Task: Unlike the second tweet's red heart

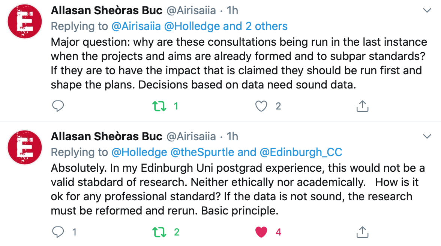Action: [x=261, y=232]
